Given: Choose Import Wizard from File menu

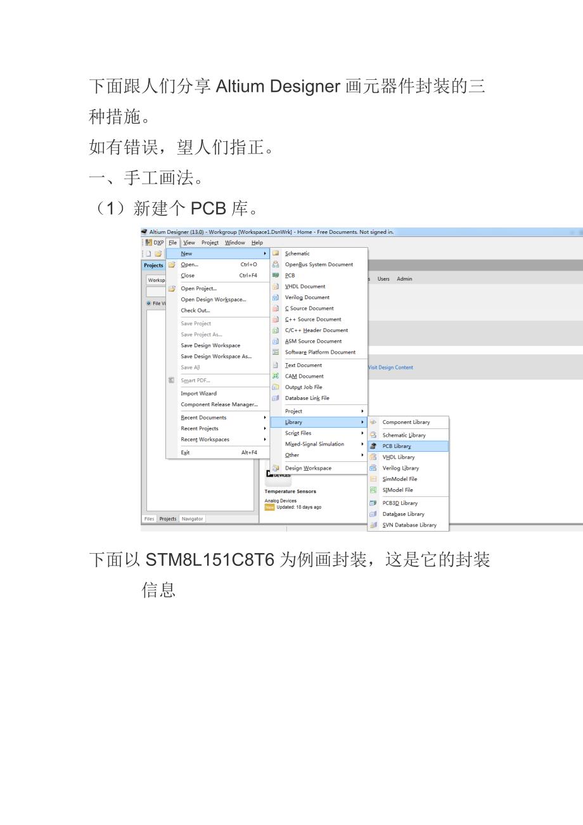Looking at the screenshot, I should (198, 393).
